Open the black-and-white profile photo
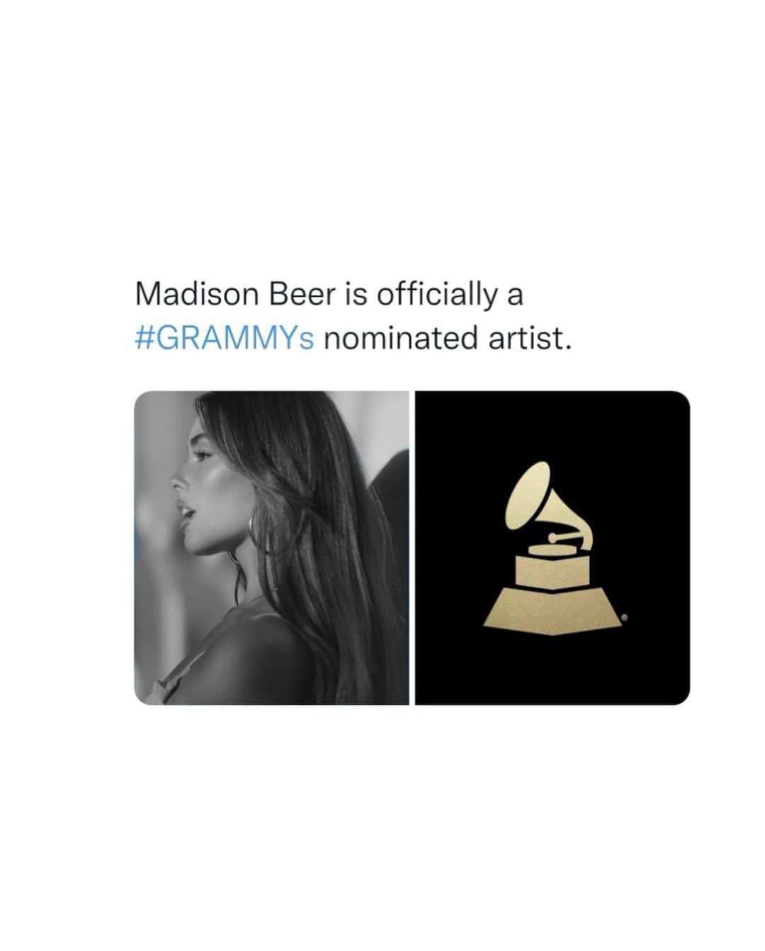Screen dimensions: 765x951 point(271,548)
